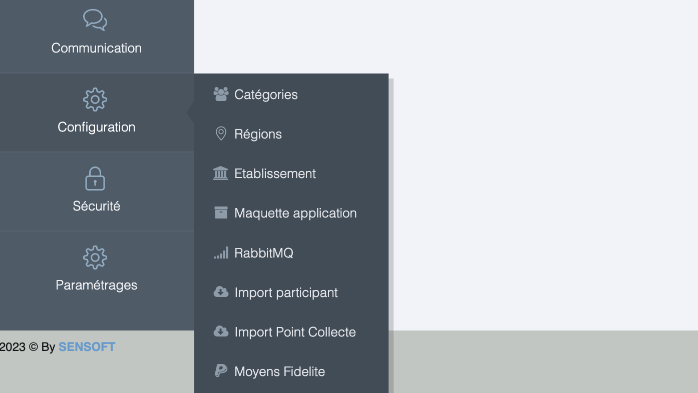This screenshot has height=393, width=698.
Task: Select Régions from the Configuration submenu
Action: [x=258, y=134]
